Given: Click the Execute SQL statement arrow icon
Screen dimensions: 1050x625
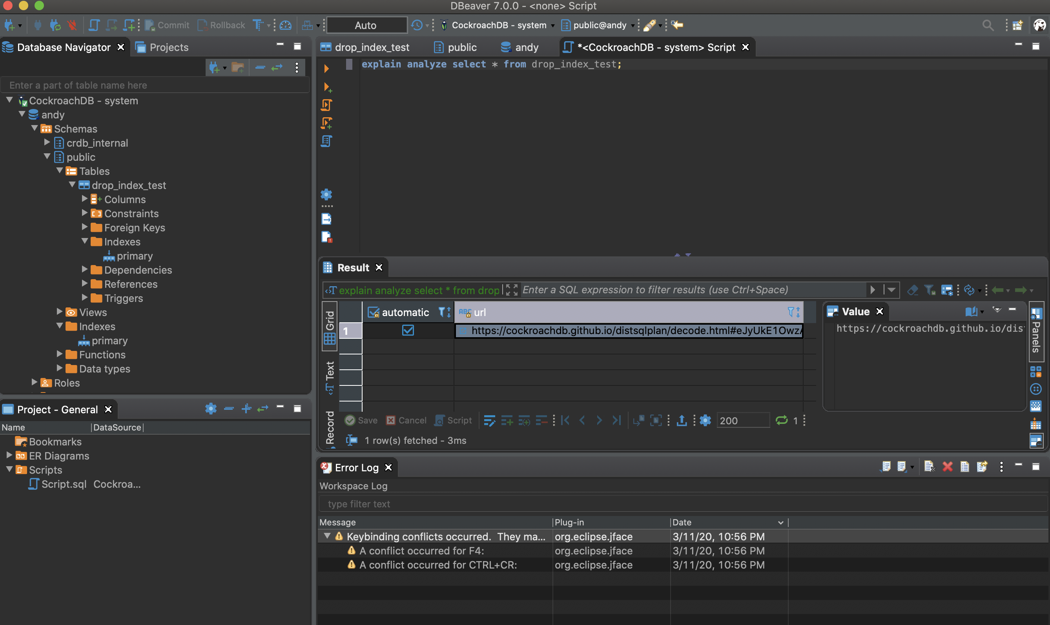Looking at the screenshot, I should [326, 68].
